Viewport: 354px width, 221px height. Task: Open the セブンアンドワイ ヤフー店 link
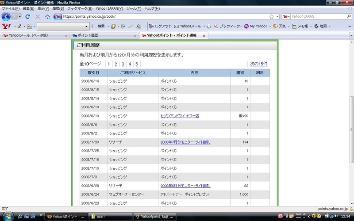(180, 116)
